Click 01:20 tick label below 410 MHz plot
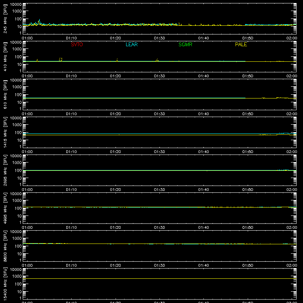The width and height of the screenshot is (303, 303). point(116,76)
